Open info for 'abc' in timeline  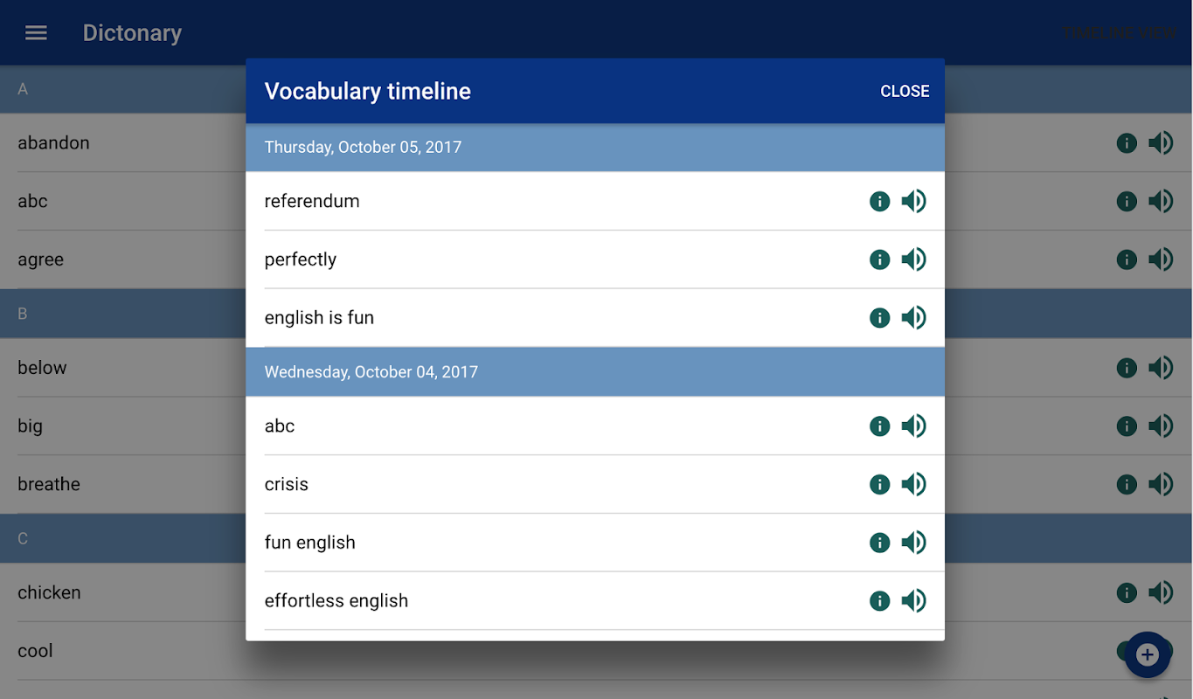click(879, 426)
